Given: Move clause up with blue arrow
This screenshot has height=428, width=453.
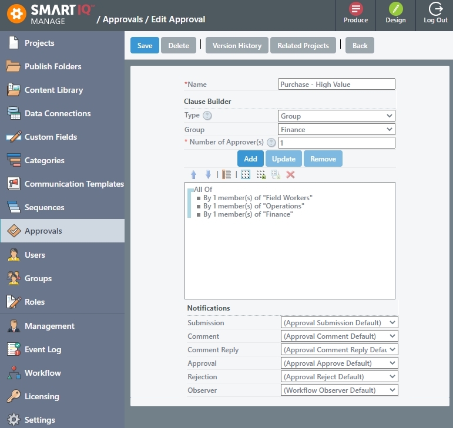Looking at the screenshot, I should point(193,174).
